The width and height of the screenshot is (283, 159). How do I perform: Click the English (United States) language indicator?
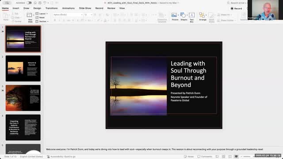tap(31, 156)
